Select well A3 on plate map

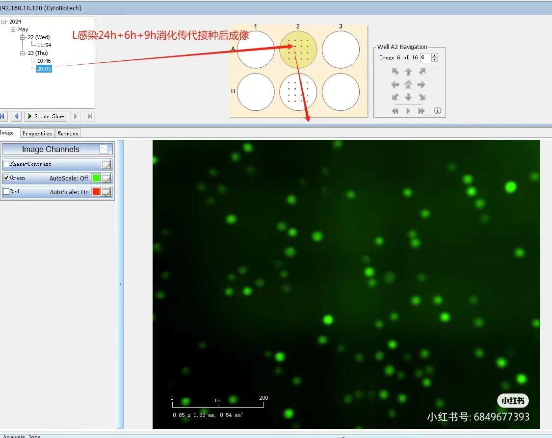(x=341, y=50)
